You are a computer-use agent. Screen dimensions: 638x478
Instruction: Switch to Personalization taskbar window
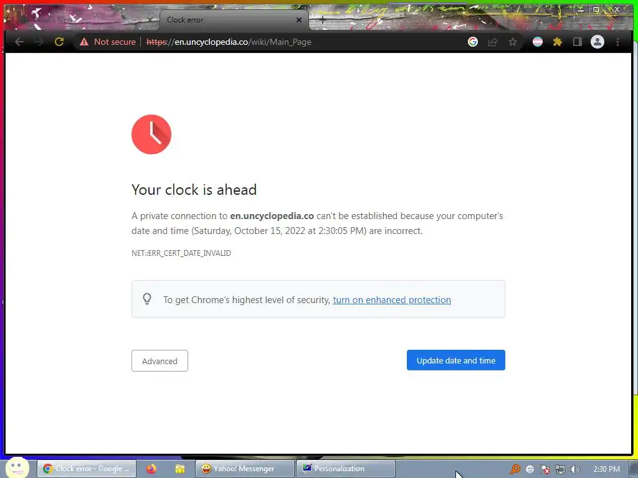(x=345, y=469)
